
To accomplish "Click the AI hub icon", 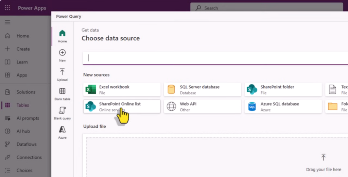I will 7,131.
